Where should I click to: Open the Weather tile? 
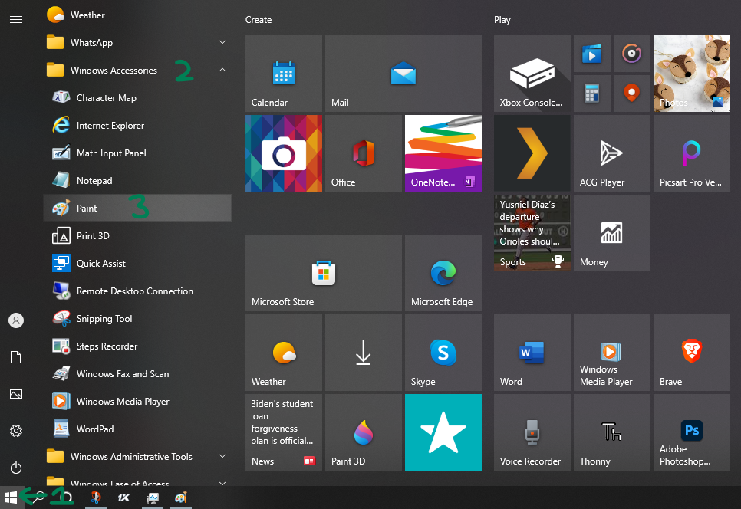[284, 353]
